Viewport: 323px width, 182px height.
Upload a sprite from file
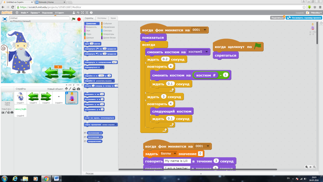pyautogui.click(x=74, y=89)
